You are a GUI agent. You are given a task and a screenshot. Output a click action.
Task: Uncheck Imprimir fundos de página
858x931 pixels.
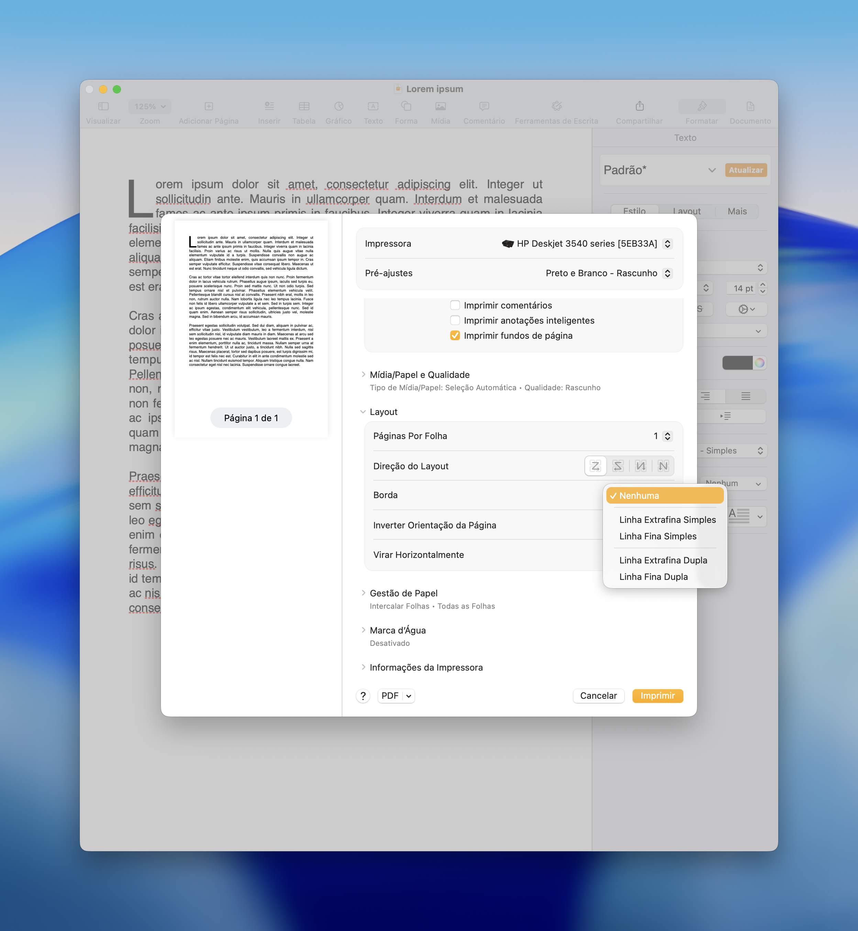click(x=455, y=335)
